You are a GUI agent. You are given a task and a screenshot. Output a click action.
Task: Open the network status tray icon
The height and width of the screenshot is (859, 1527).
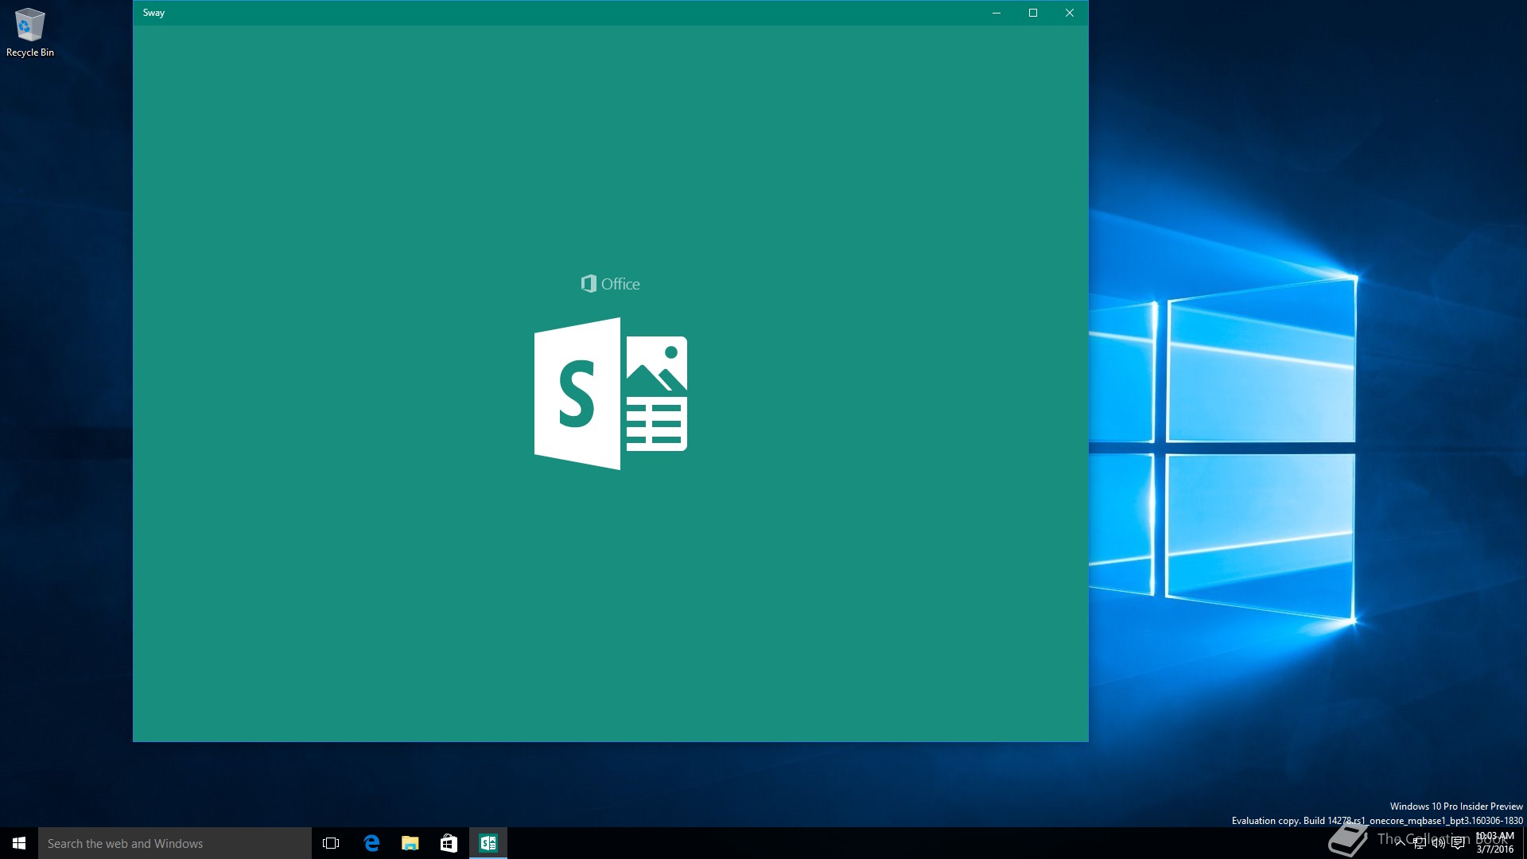tap(1420, 843)
